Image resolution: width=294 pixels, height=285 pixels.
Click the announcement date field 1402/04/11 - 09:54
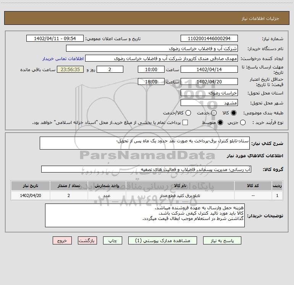click(55, 39)
